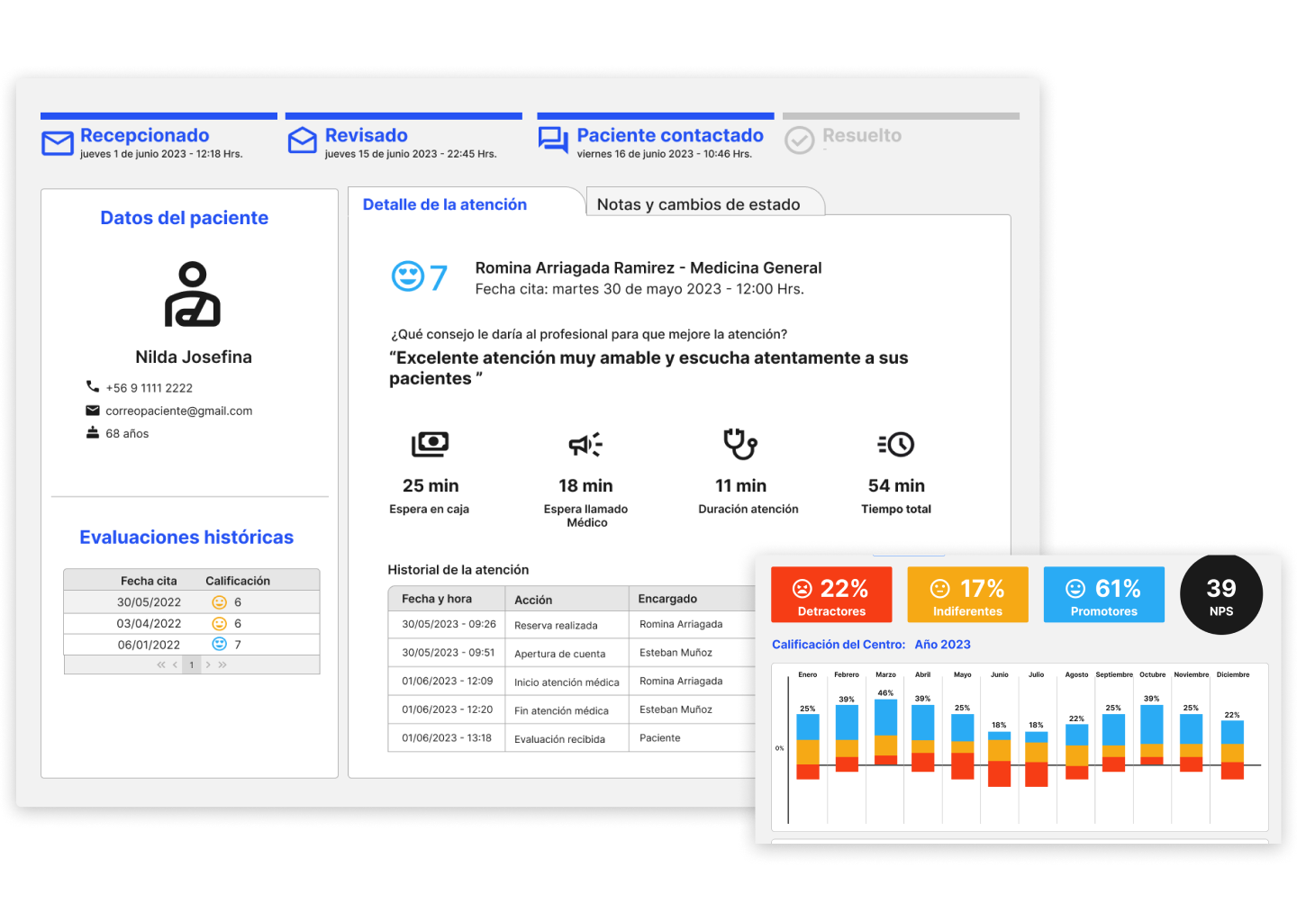Viewport: 1297px width, 922px height.
Task: Click the Marzo 46% chart bar
Action: 886,732
